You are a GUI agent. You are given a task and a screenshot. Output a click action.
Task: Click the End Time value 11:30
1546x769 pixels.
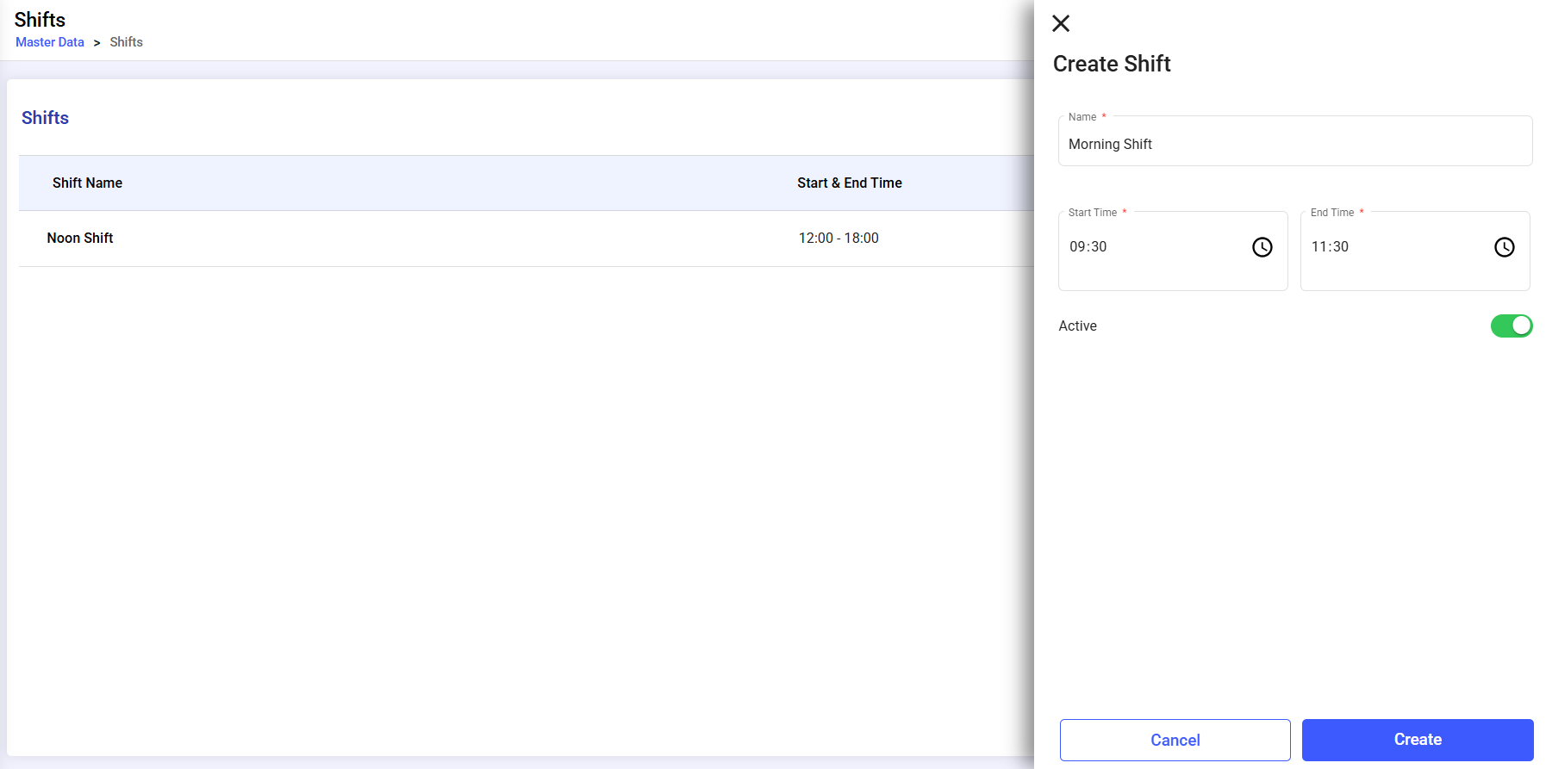tap(1330, 247)
